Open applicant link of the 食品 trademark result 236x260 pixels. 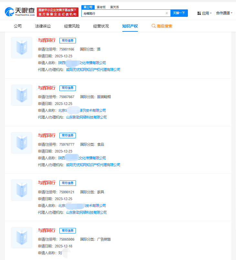click(82, 158)
